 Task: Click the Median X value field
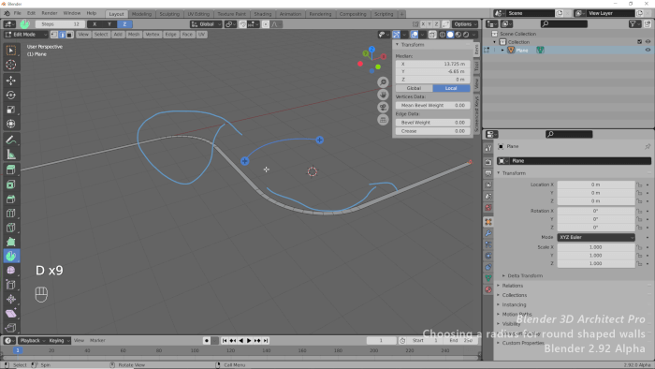click(x=432, y=64)
